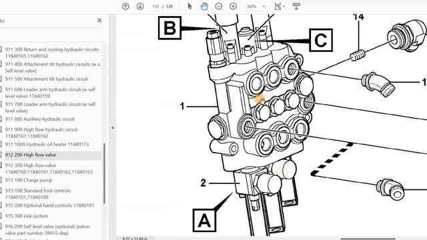Open bookmark 912 300 High flow valve
Viewport: 427px width, 240px height.
[x=49, y=169]
